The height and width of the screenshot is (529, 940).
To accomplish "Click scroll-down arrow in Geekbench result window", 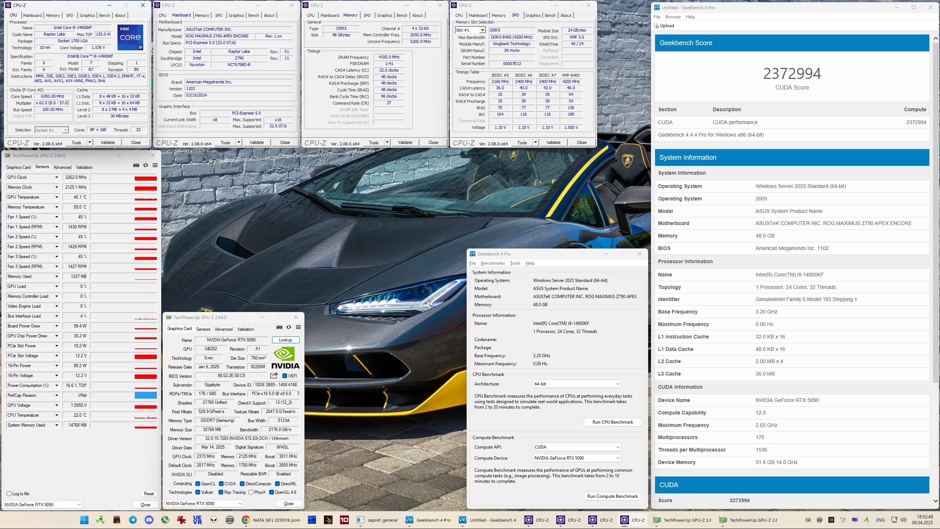I will point(935,501).
